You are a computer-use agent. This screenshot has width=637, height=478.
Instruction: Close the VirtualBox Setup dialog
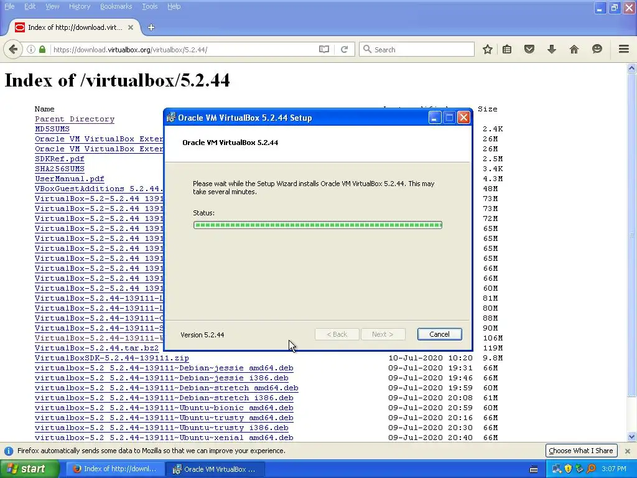[463, 118]
